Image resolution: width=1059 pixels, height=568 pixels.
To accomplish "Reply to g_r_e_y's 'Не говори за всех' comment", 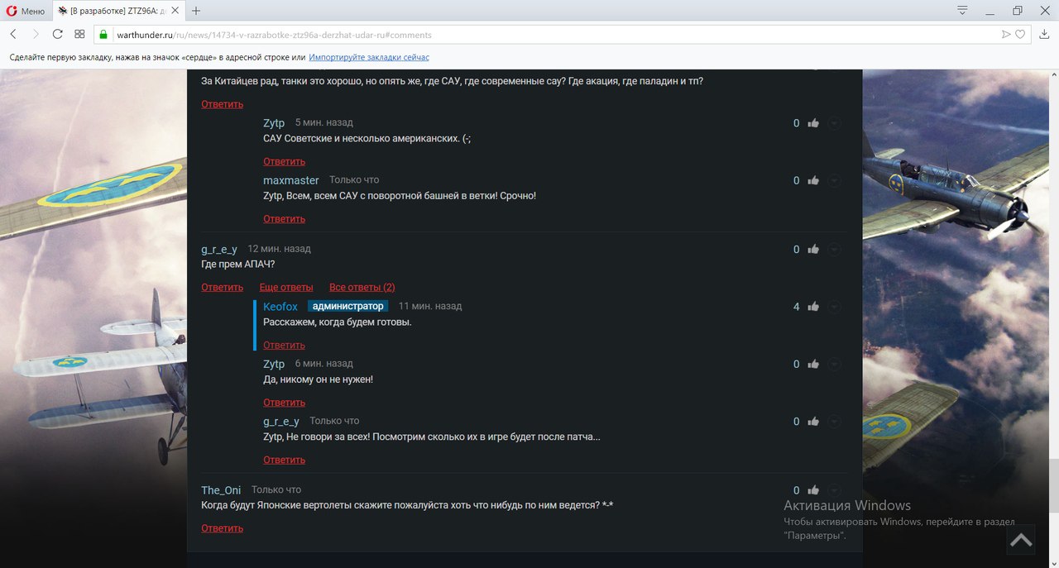I will [x=285, y=460].
